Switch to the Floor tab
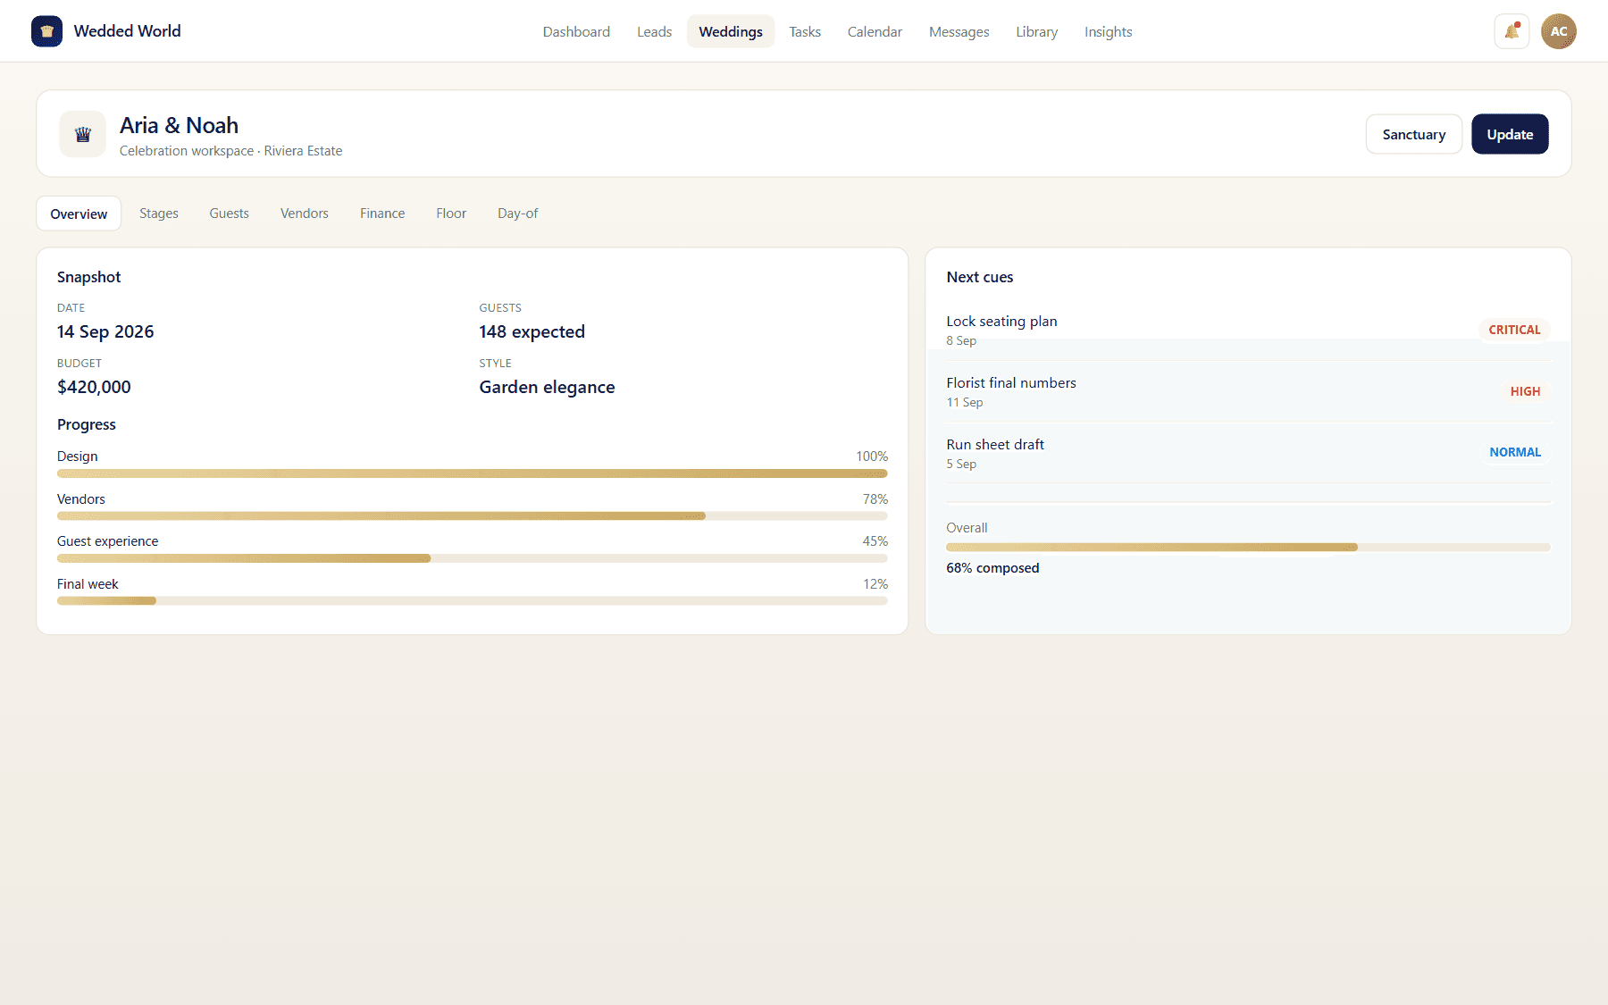1608x1005 pixels. [x=451, y=214]
